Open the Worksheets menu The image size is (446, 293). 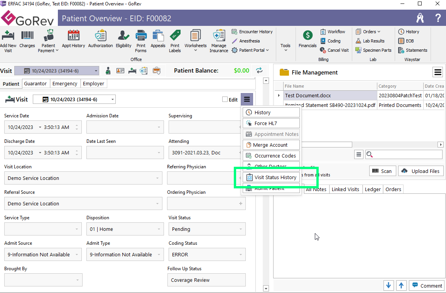(x=195, y=41)
